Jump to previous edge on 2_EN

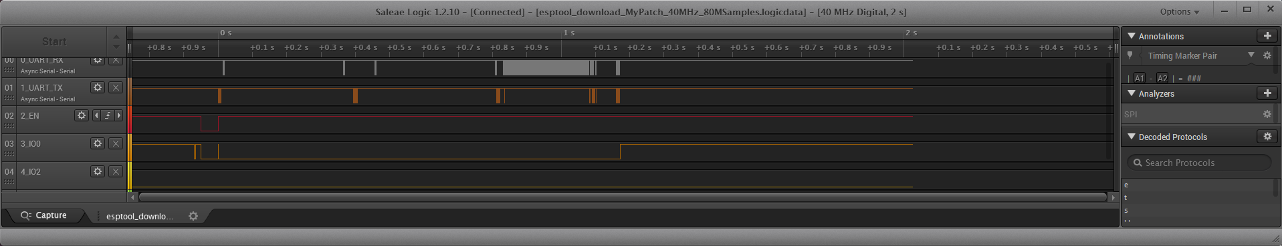click(x=97, y=115)
